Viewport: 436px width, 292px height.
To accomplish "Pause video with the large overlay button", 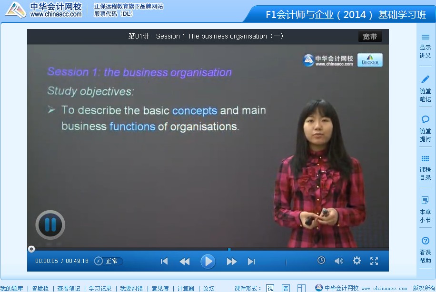I will (x=50, y=224).
